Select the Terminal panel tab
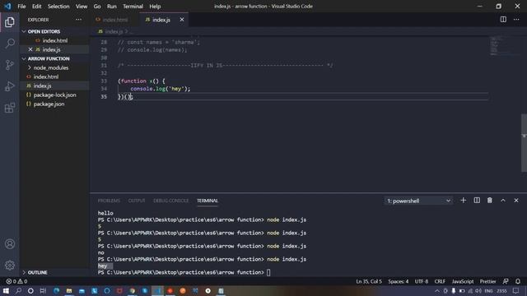The width and height of the screenshot is (527, 296). pos(208,201)
